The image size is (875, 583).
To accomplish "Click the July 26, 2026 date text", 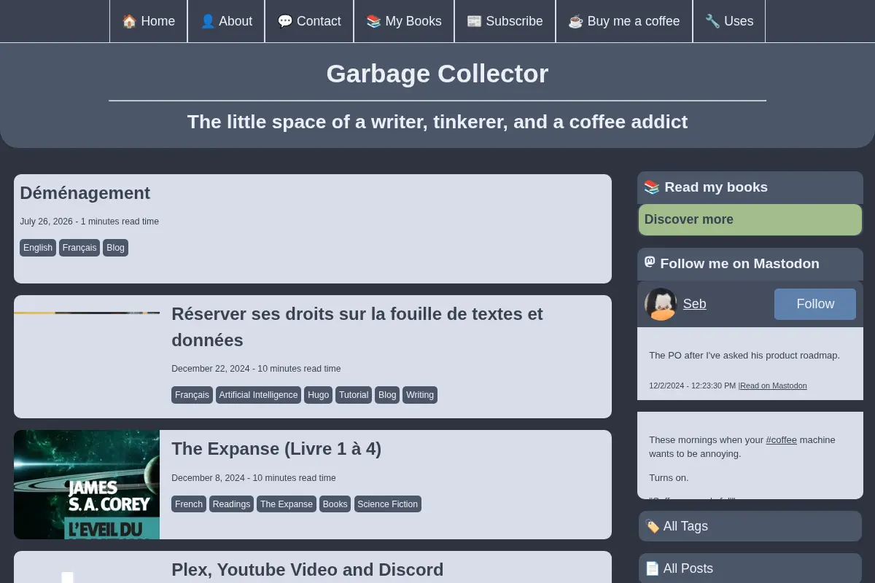I will [x=46, y=222].
